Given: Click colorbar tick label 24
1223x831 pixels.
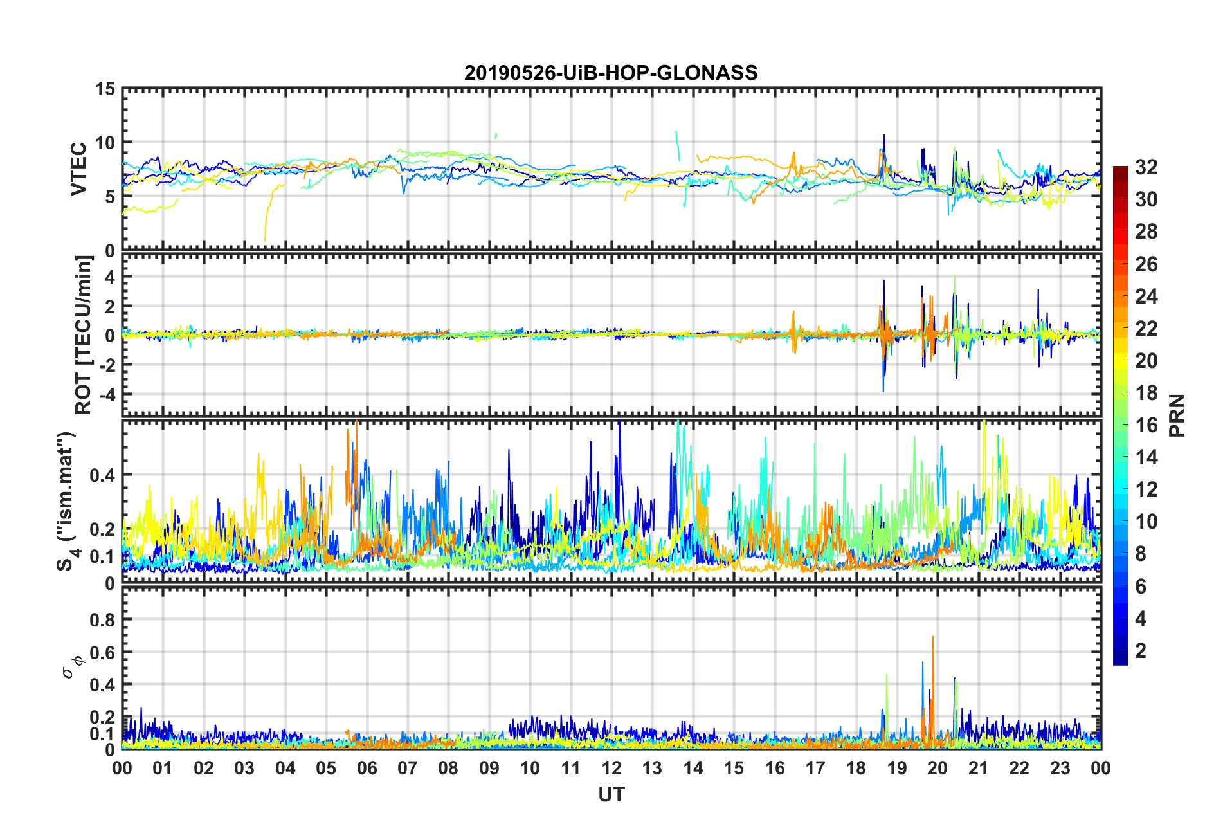Looking at the screenshot, I should [1146, 297].
